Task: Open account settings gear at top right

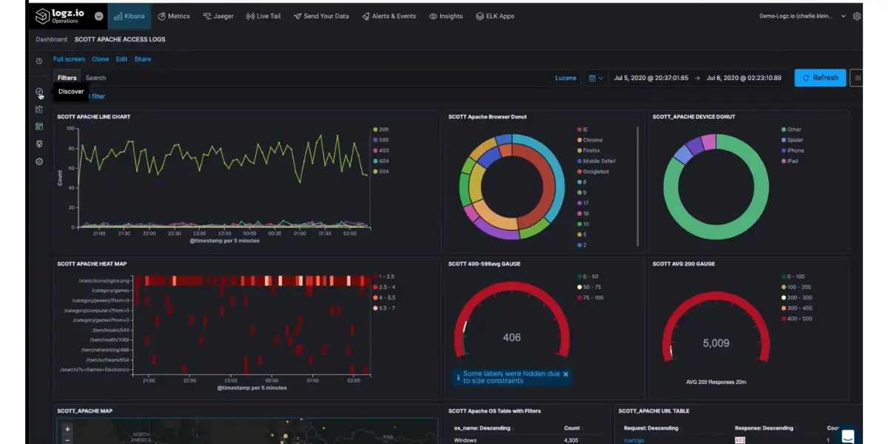Action: [x=857, y=16]
